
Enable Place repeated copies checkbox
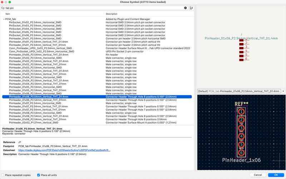coord(3,175)
